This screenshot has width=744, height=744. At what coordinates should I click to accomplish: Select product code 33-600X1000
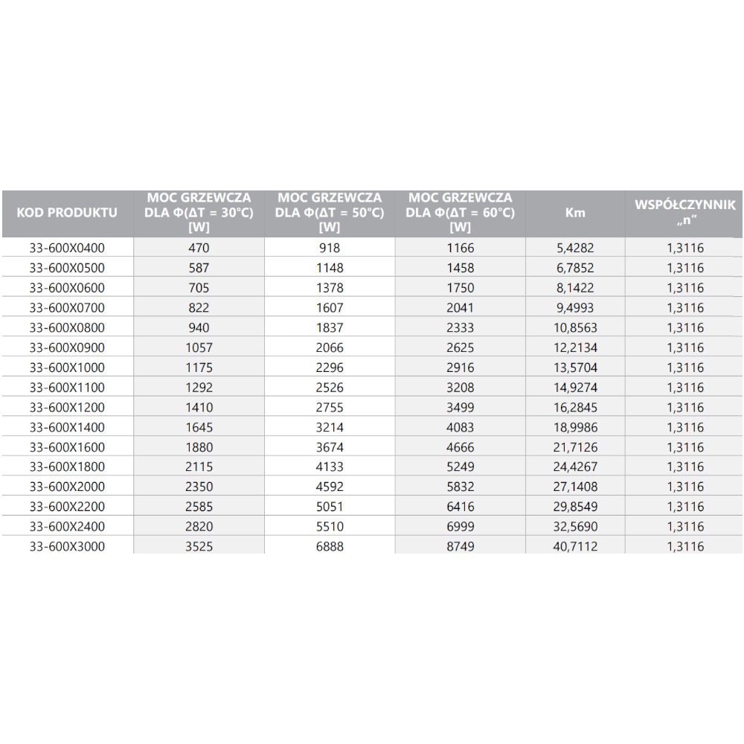(x=67, y=368)
